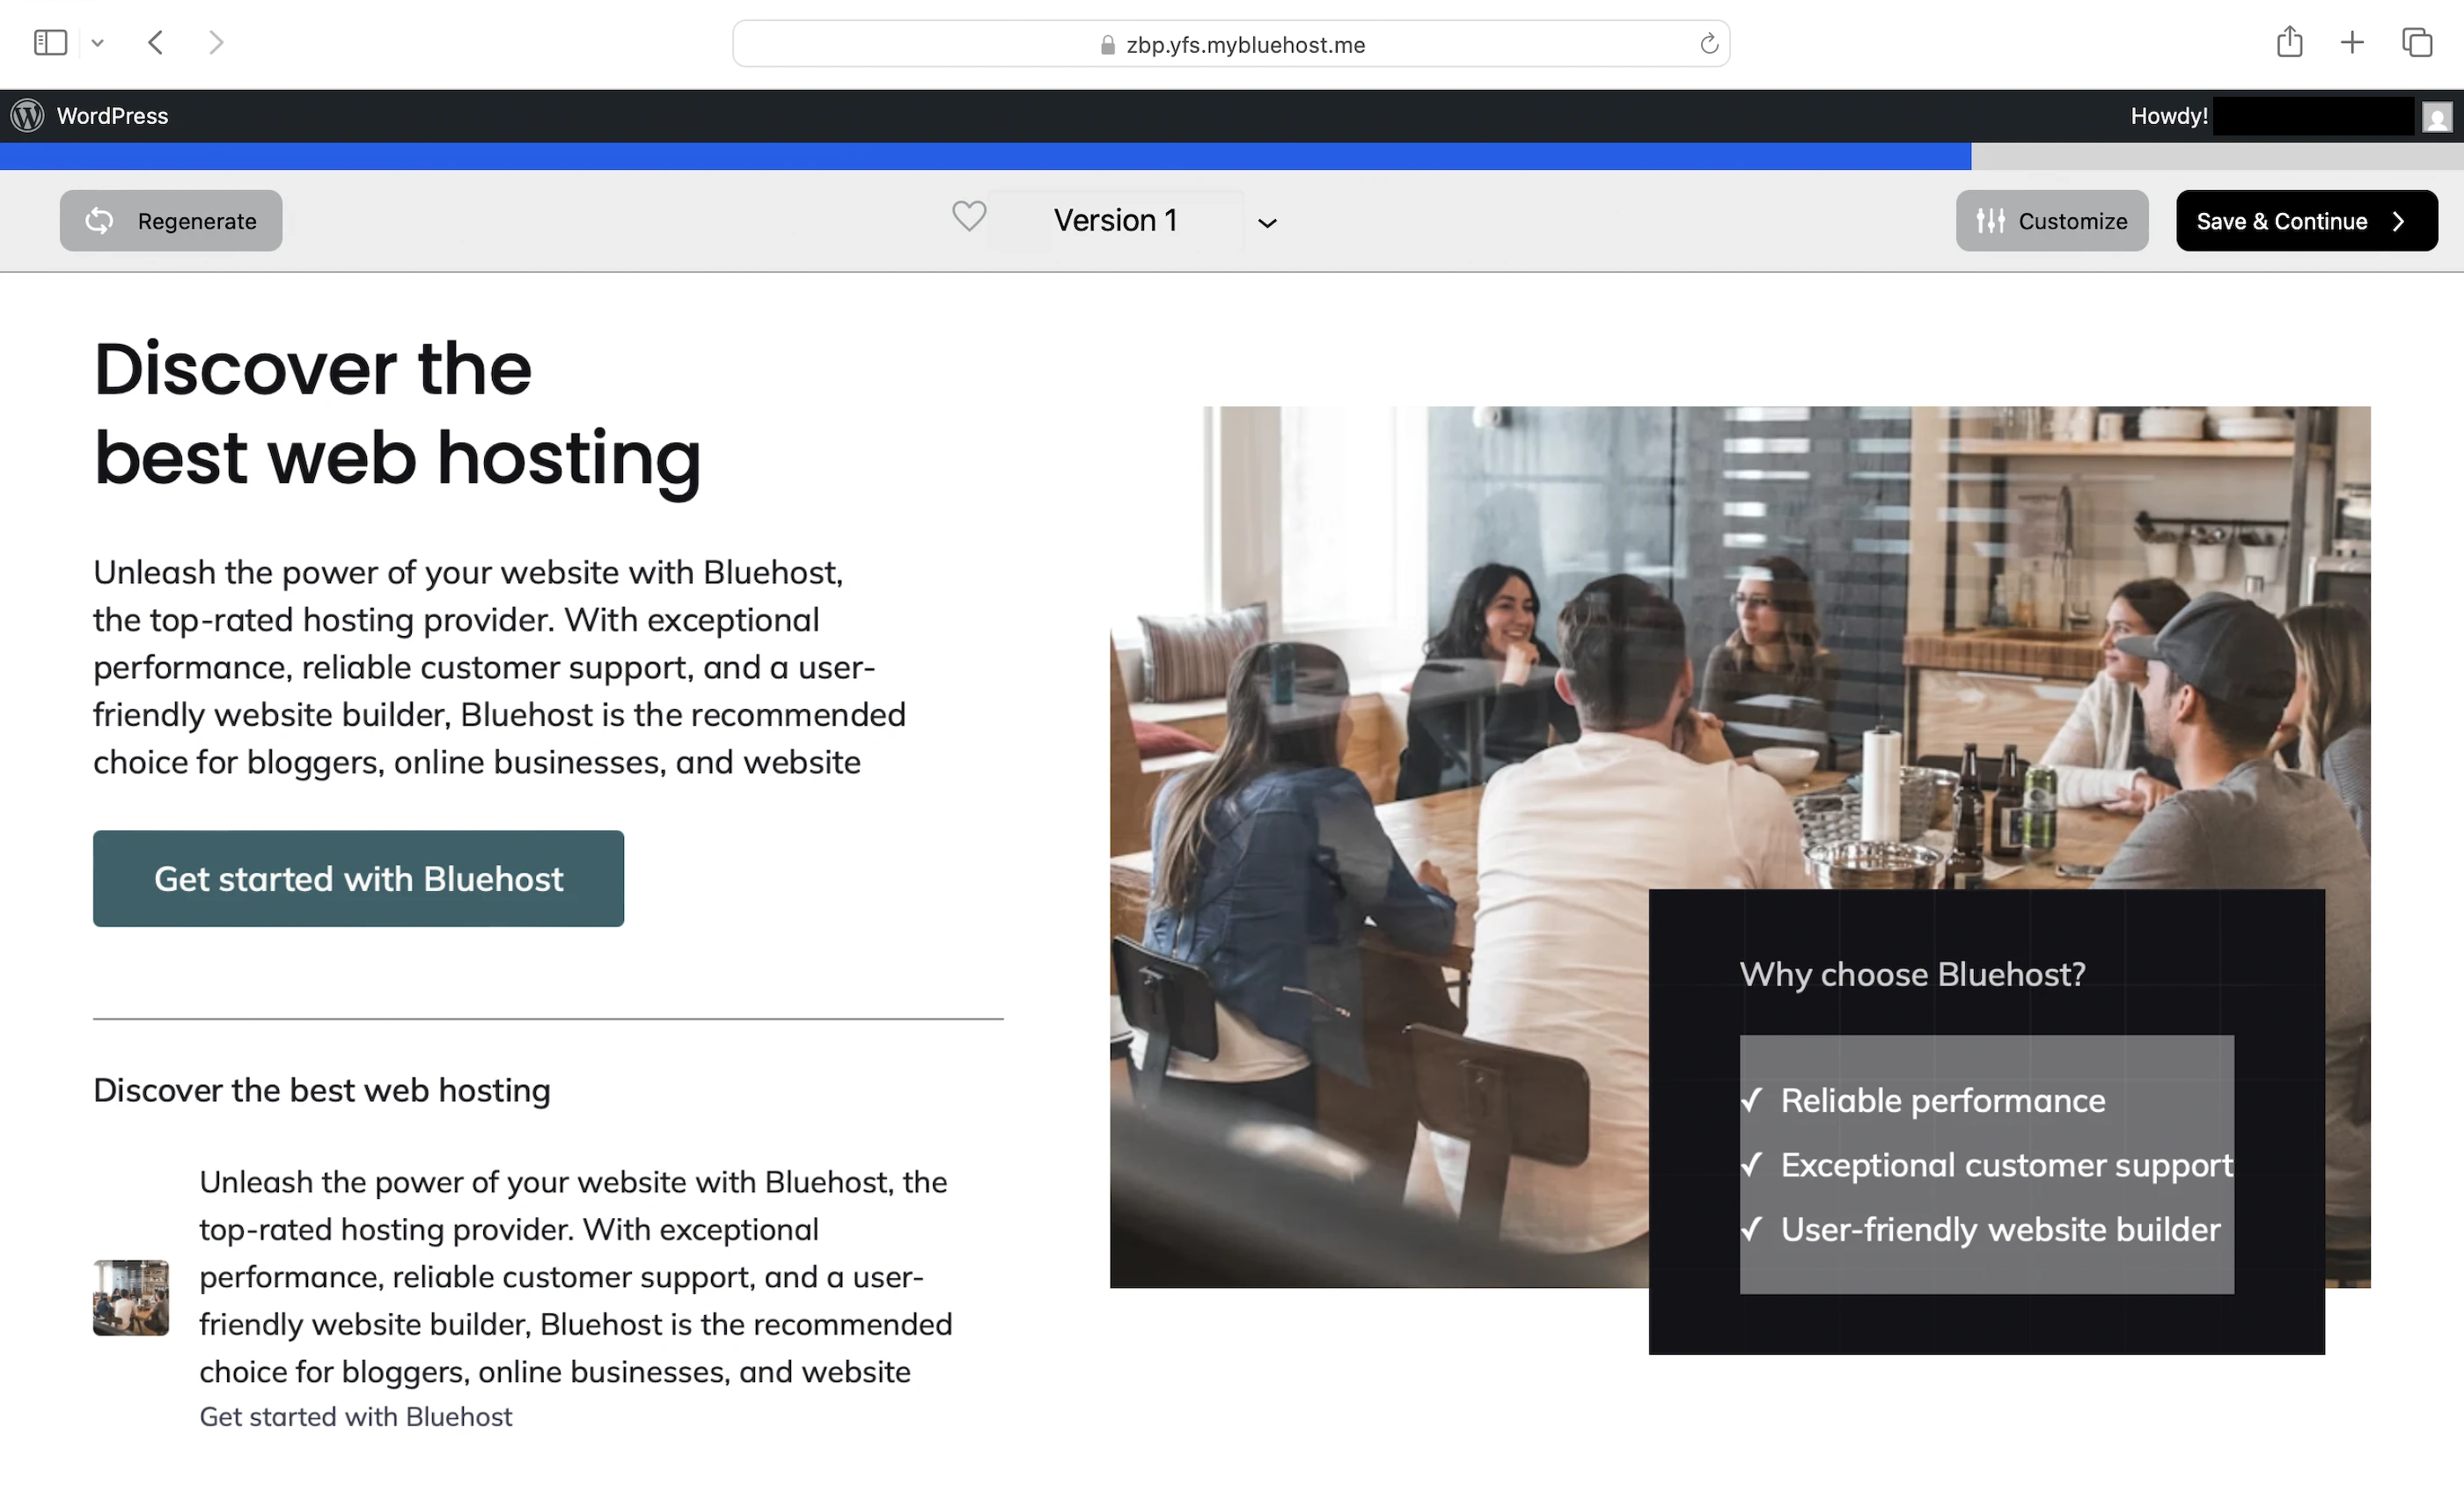Reload page using address bar refresh icon
Screen dimensions: 2464x1499
coord(1709,44)
